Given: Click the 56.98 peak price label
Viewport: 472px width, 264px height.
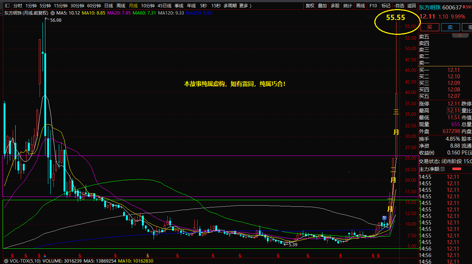Looking at the screenshot, I should pyautogui.click(x=56, y=20).
